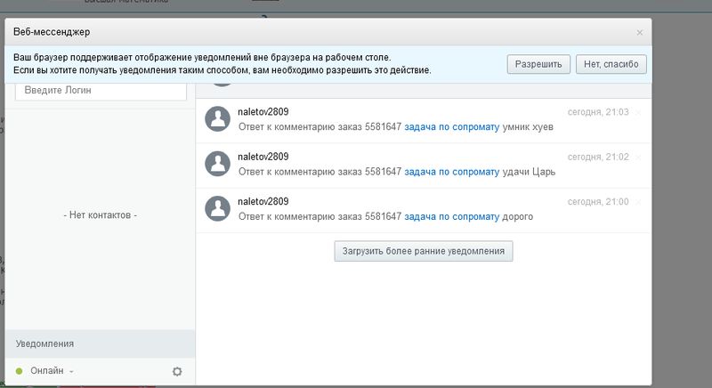Open задача по сопромату link in 21:03 message
712x388 pixels.
pos(451,127)
